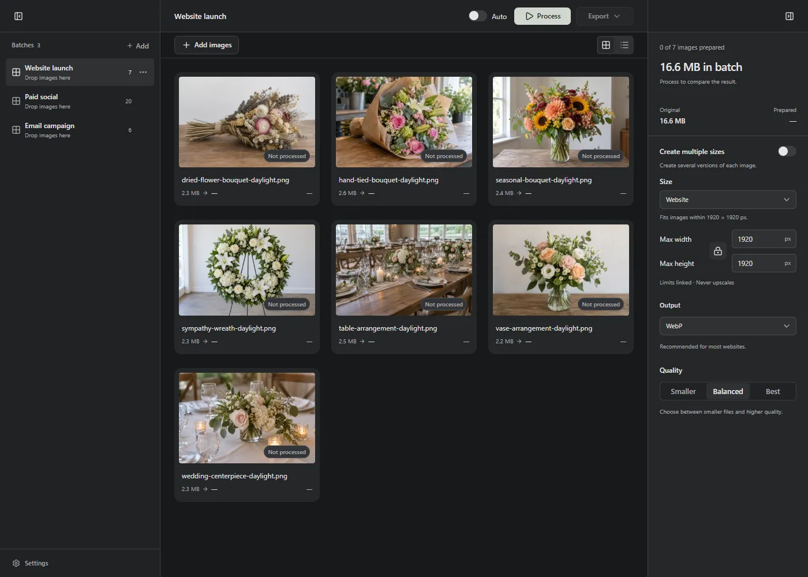This screenshot has height=577, width=808.
Task: Switch to list view
Action: [x=624, y=45]
